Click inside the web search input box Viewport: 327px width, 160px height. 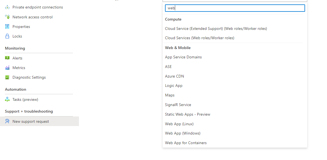[x=235, y=8]
